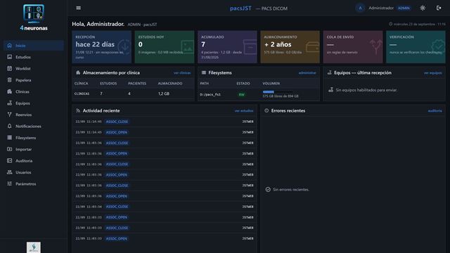Screen dimensions: 450x253
Task: Open the auditoría link in Errores recientes
Action: click(x=435, y=111)
